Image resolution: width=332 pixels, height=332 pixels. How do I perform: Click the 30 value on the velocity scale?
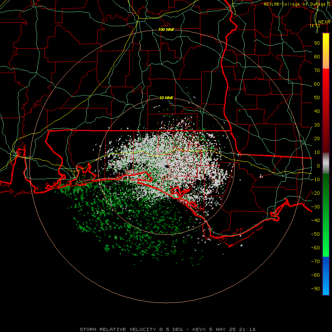pyautogui.click(x=317, y=125)
